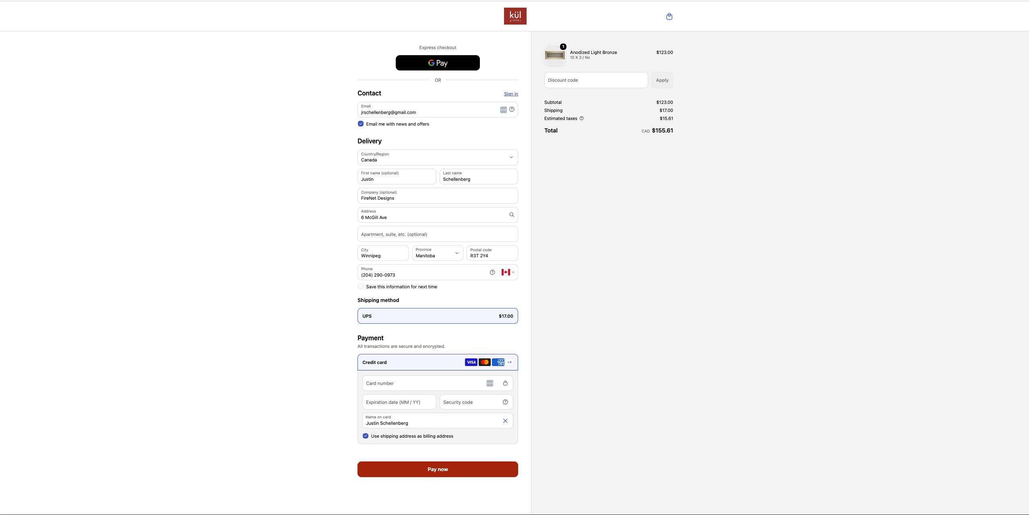Click the City field with Winnipeg
The width and height of the screenshot is (1029, 515).
[383, 253]
